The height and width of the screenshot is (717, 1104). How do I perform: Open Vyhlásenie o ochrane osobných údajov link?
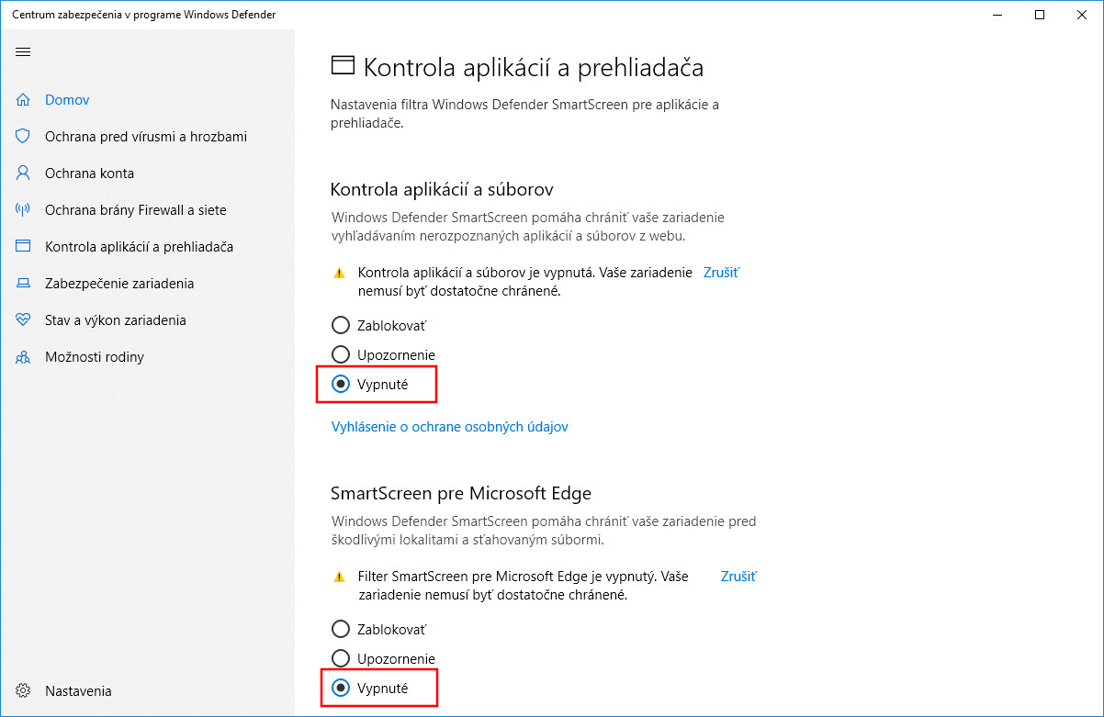449,427
